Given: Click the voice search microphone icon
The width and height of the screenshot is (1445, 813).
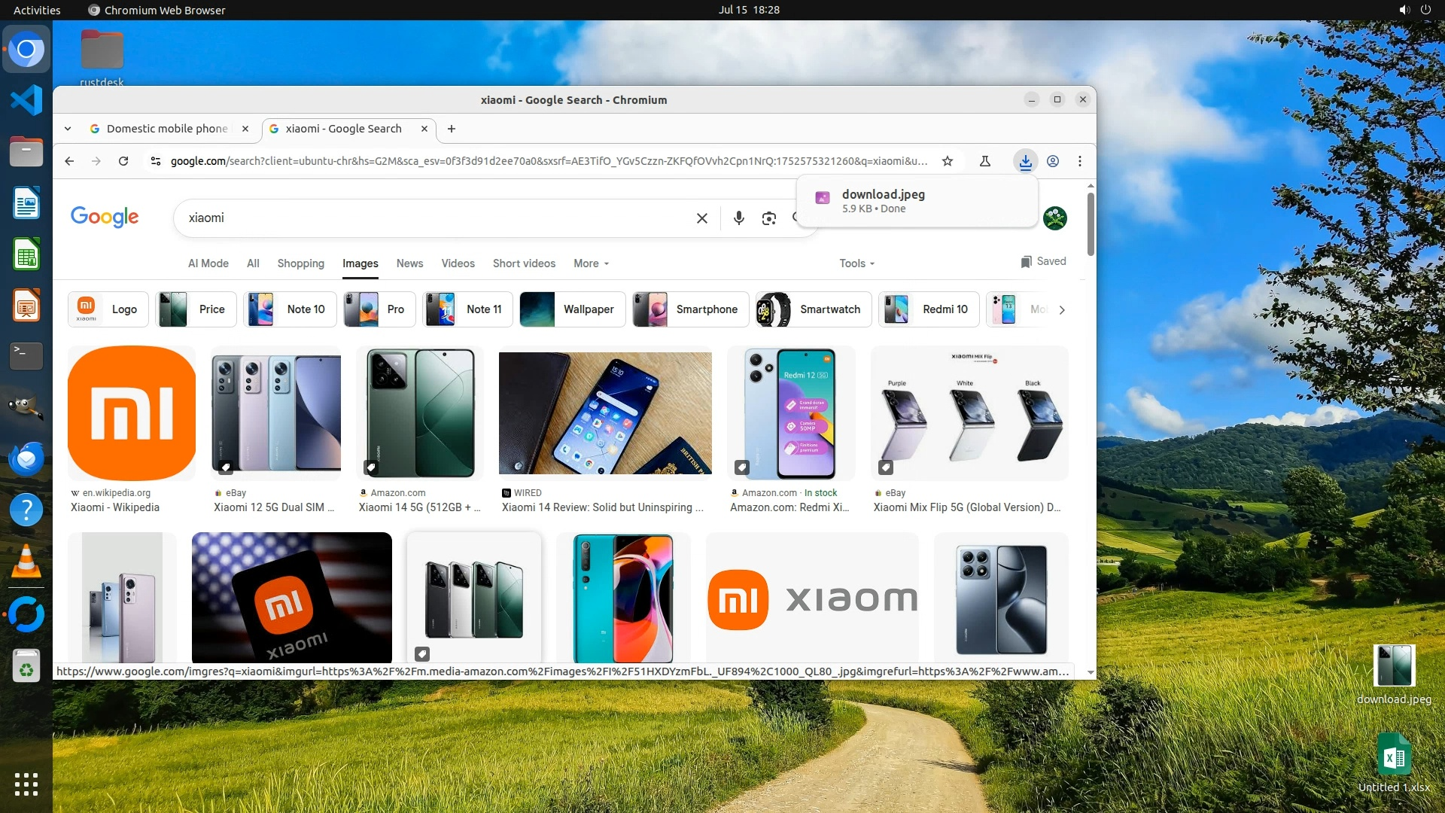Looking at the screenshot, I should 738,218.
